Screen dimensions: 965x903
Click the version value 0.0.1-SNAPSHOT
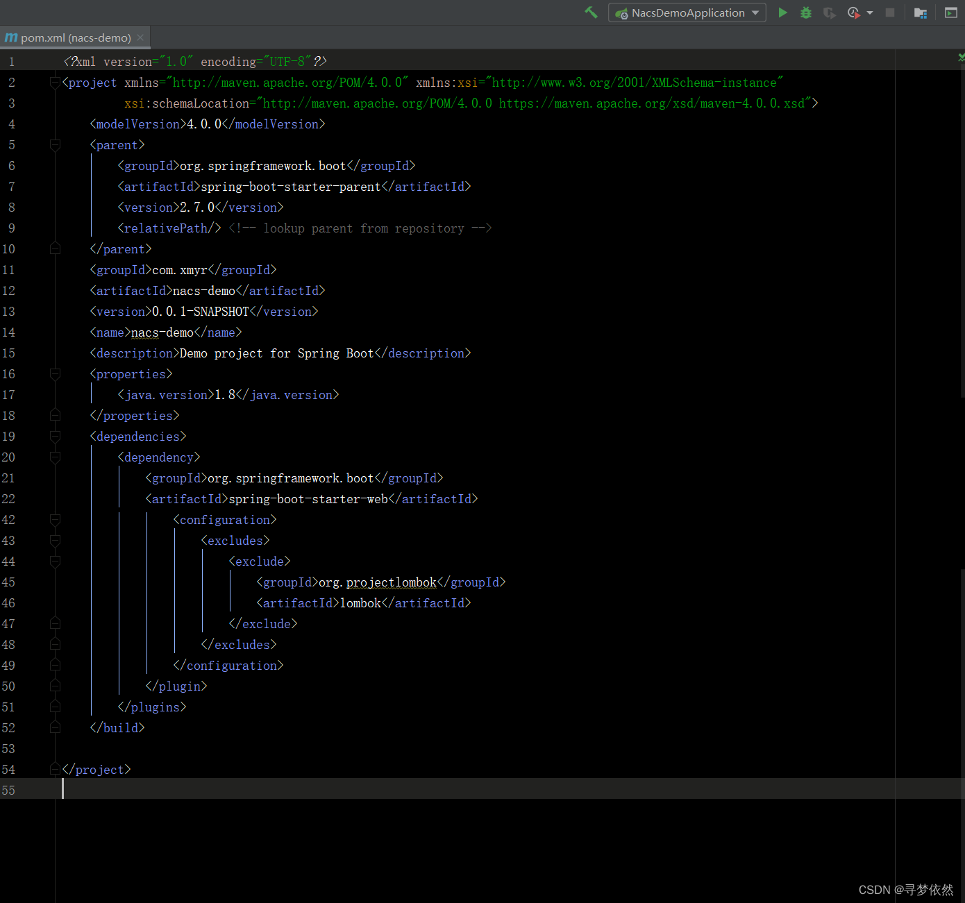click(201, 312)
